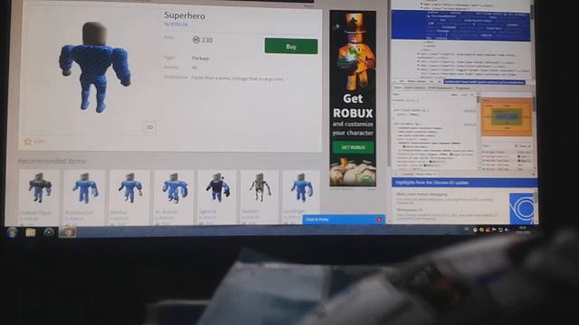Click the favorite star icon below the avatar
This screenshot has height=325, width=579.
(x=27, y=141)
